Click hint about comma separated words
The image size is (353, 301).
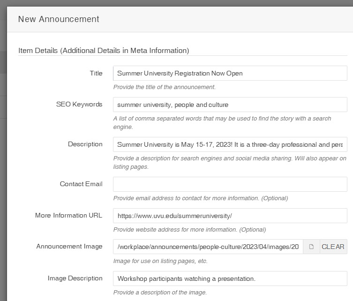tap(222, 123)
